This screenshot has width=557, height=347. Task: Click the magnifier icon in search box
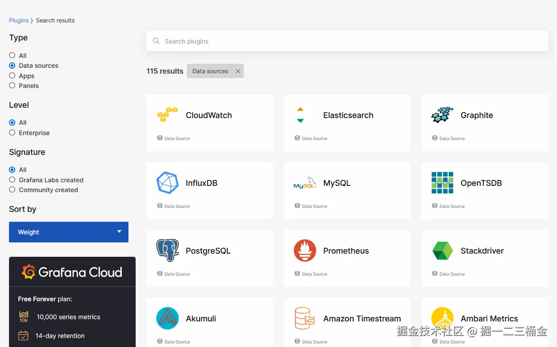156,41
